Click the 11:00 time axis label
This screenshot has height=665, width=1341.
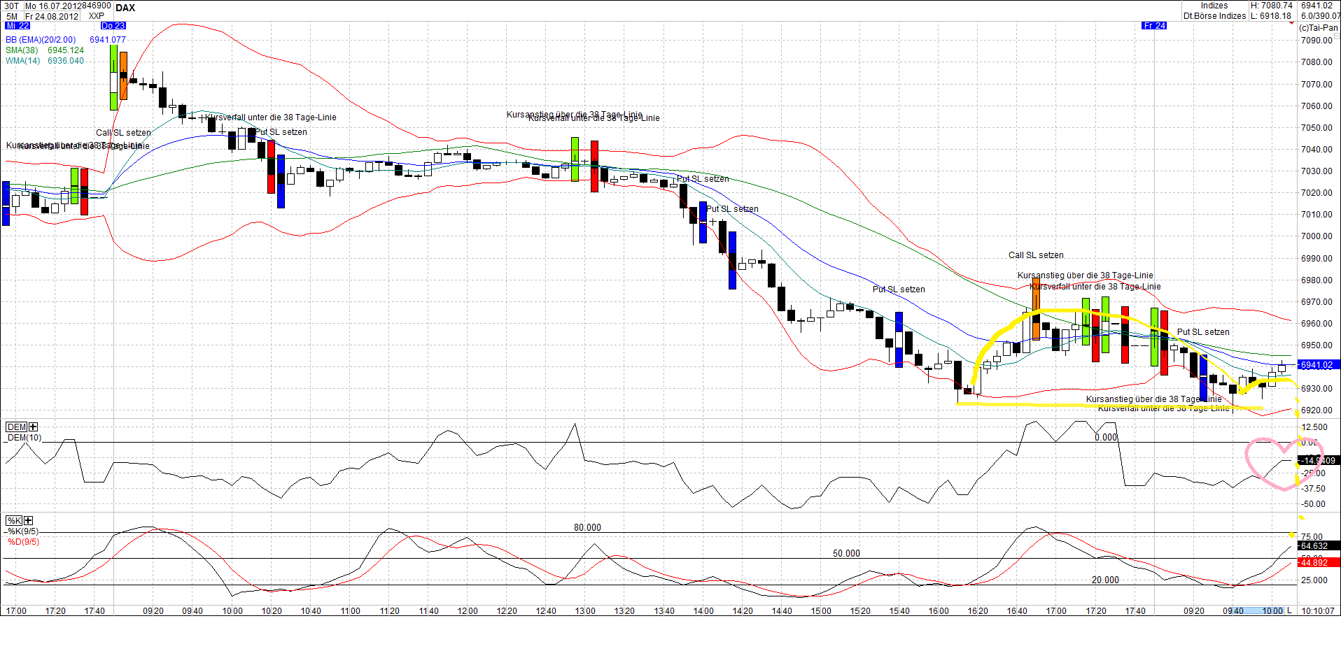[x=350, y=611]
